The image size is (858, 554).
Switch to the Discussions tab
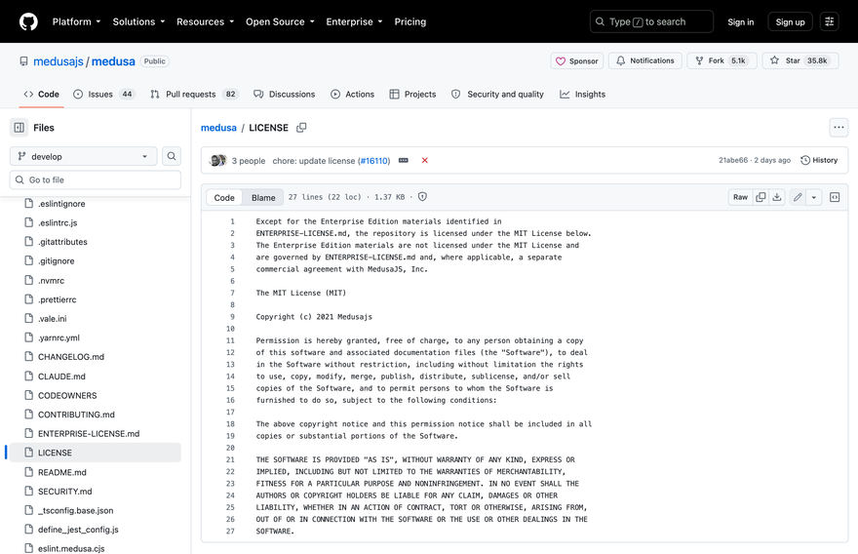(x=285, y=95)
